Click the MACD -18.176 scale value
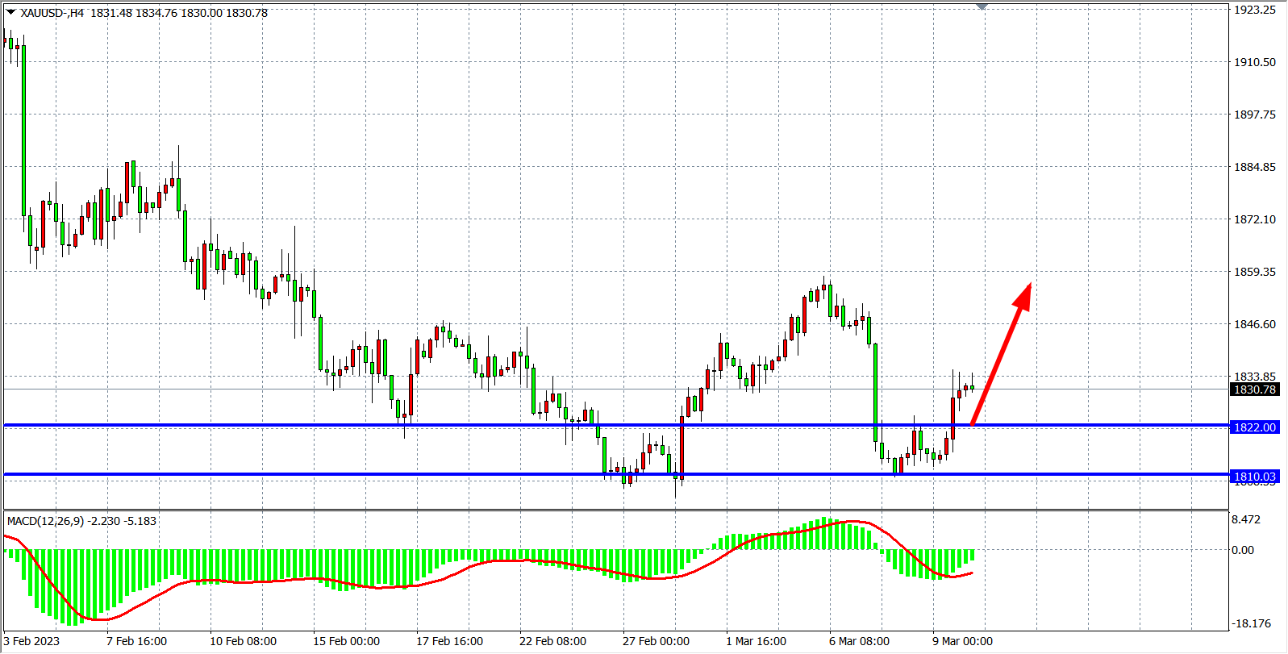 (1250, 623)
